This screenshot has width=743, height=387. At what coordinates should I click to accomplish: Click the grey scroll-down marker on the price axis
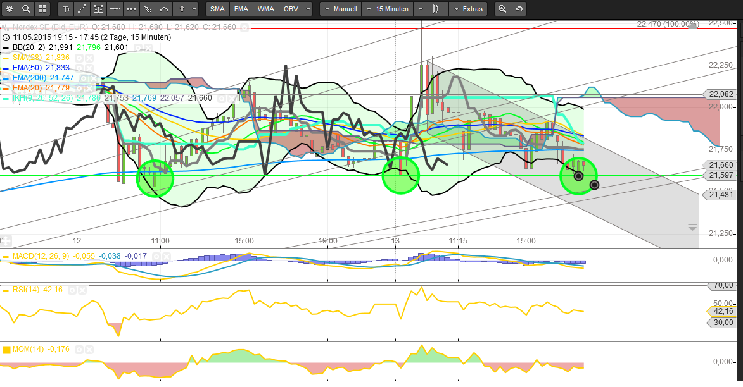point(692,228)
